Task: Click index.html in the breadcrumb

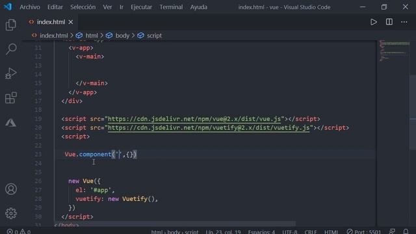Action: (x=53, y=36)
